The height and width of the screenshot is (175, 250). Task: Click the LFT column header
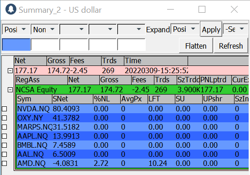click(161, 99)
